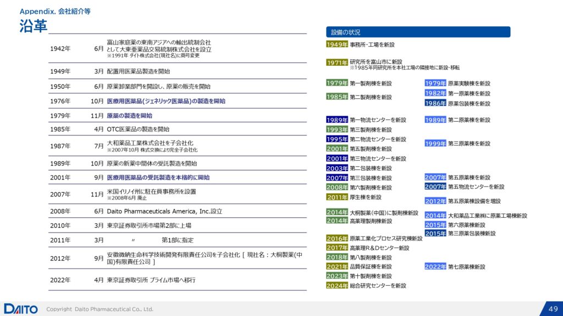Click "原薬工業化プロセス研究棟新設"

[386, 239]
